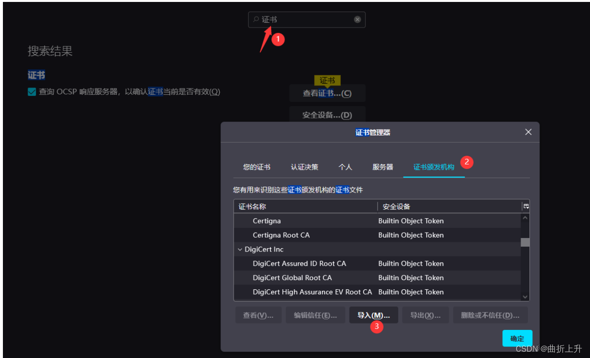Select the Certigna row
Screen dimensions: 590x358
tap(377, 221)
